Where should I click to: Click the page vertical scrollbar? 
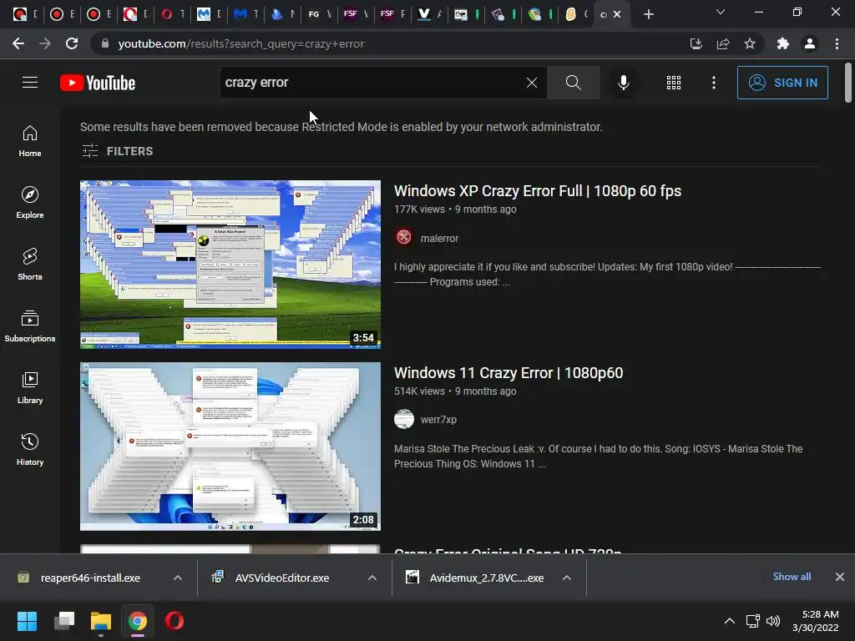click(848, 83)
